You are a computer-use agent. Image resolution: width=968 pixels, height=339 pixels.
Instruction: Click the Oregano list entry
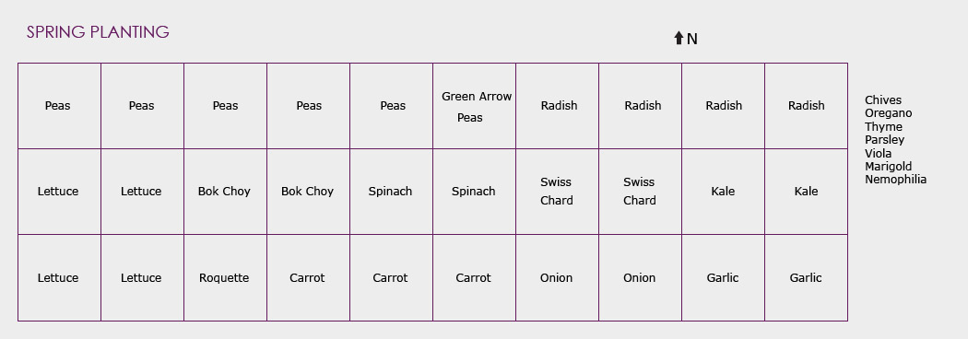[888, 113]
